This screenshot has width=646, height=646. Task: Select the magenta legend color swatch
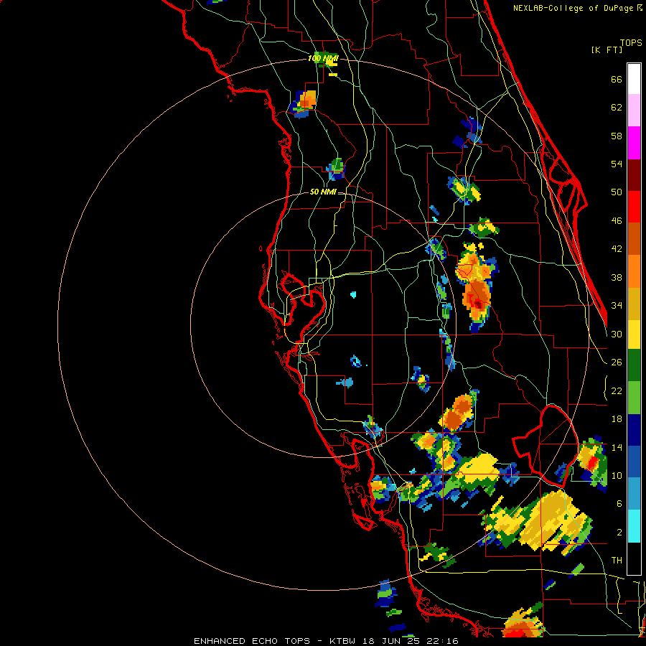[x=634, y=143]
